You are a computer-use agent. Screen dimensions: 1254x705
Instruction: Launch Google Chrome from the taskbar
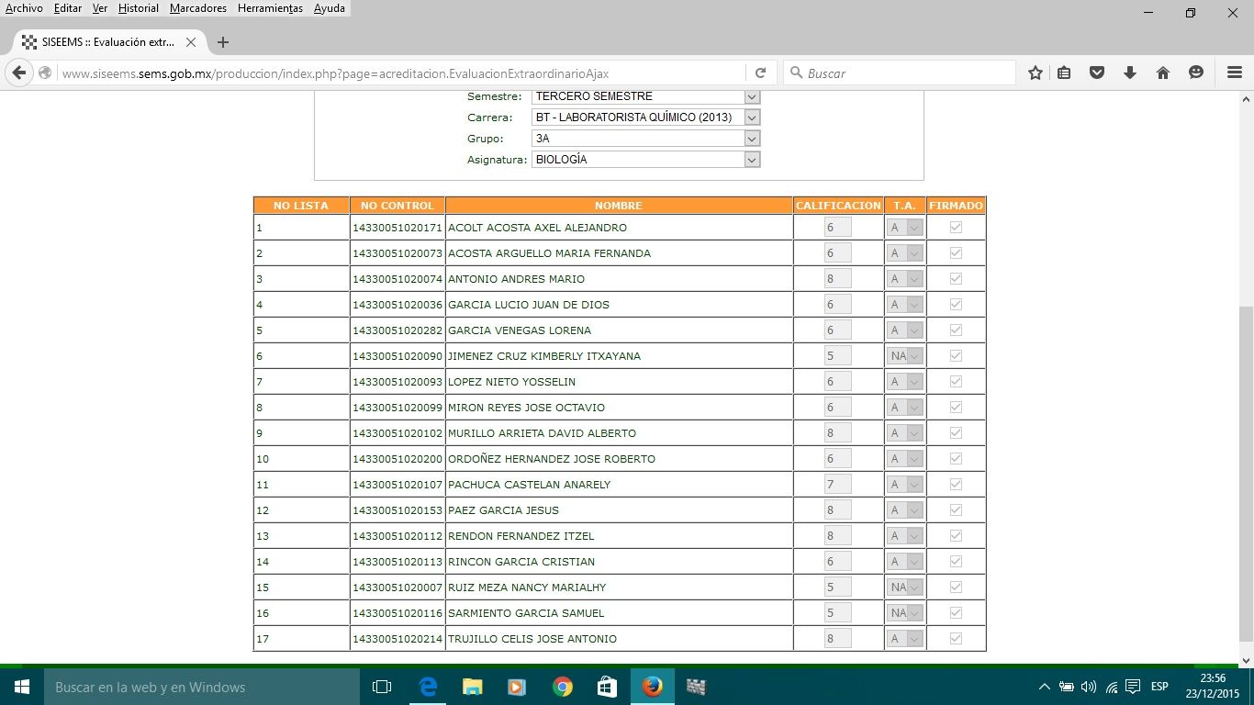pyautogui.click(x=563, y=687)
